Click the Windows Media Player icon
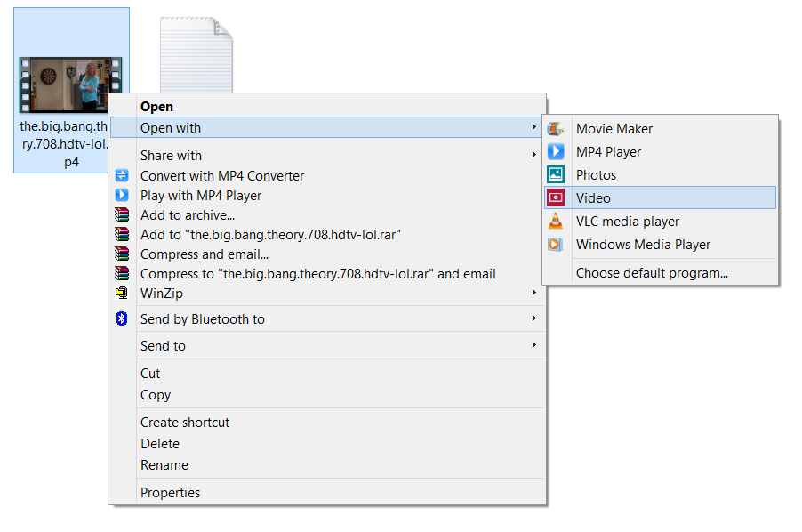The image size is (802, 532). pos(556,244)
